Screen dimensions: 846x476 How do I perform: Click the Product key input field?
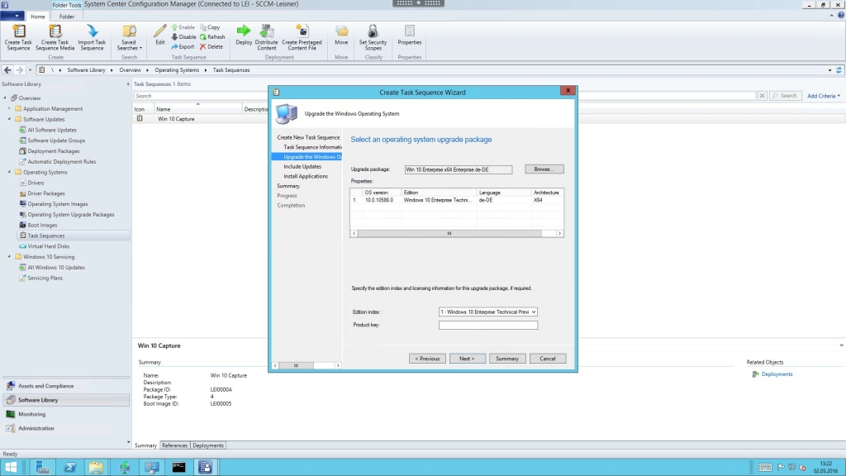[487, 325]
